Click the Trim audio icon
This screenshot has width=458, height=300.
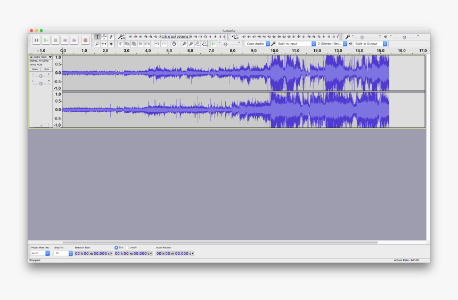pos(141,44)
